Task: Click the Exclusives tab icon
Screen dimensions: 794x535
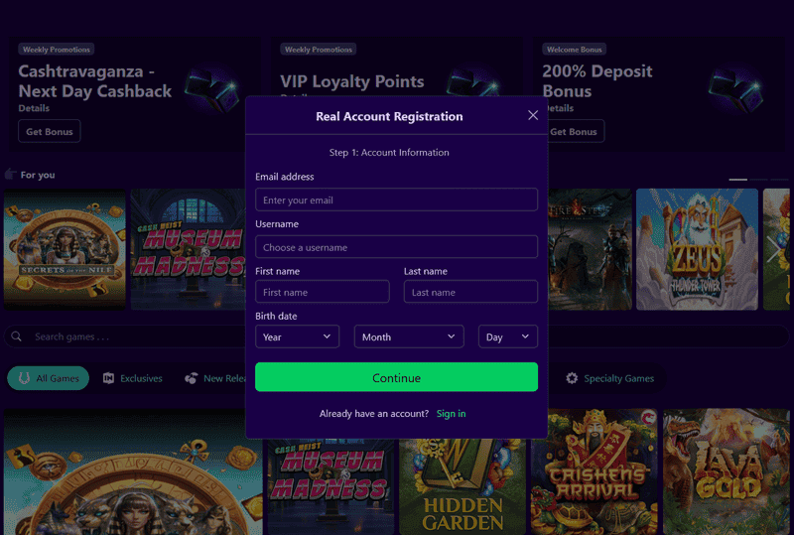Action: [108, 378]
